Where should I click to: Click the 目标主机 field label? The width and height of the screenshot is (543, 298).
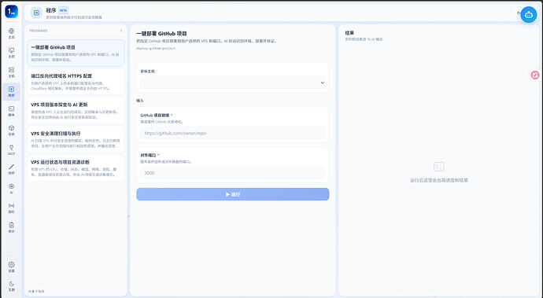pyautogui.click(x=147, y=72)
